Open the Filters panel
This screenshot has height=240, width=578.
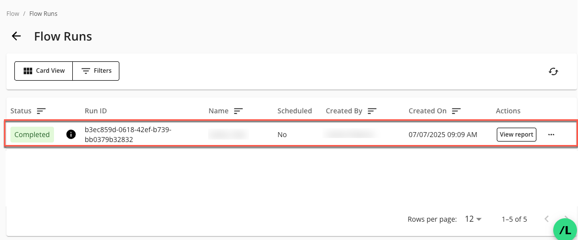(96, 71)
